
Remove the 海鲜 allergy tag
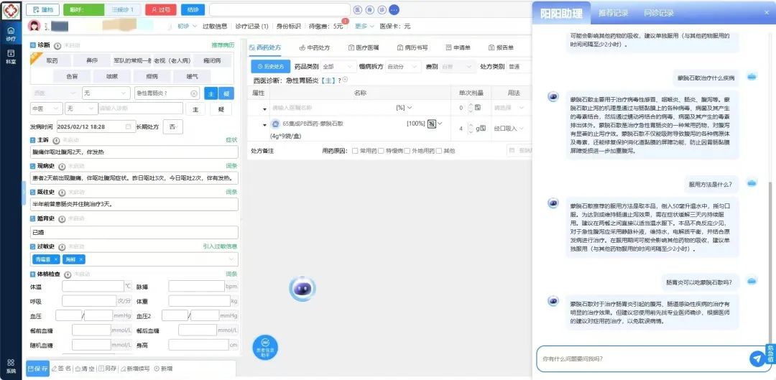point(81,259)
